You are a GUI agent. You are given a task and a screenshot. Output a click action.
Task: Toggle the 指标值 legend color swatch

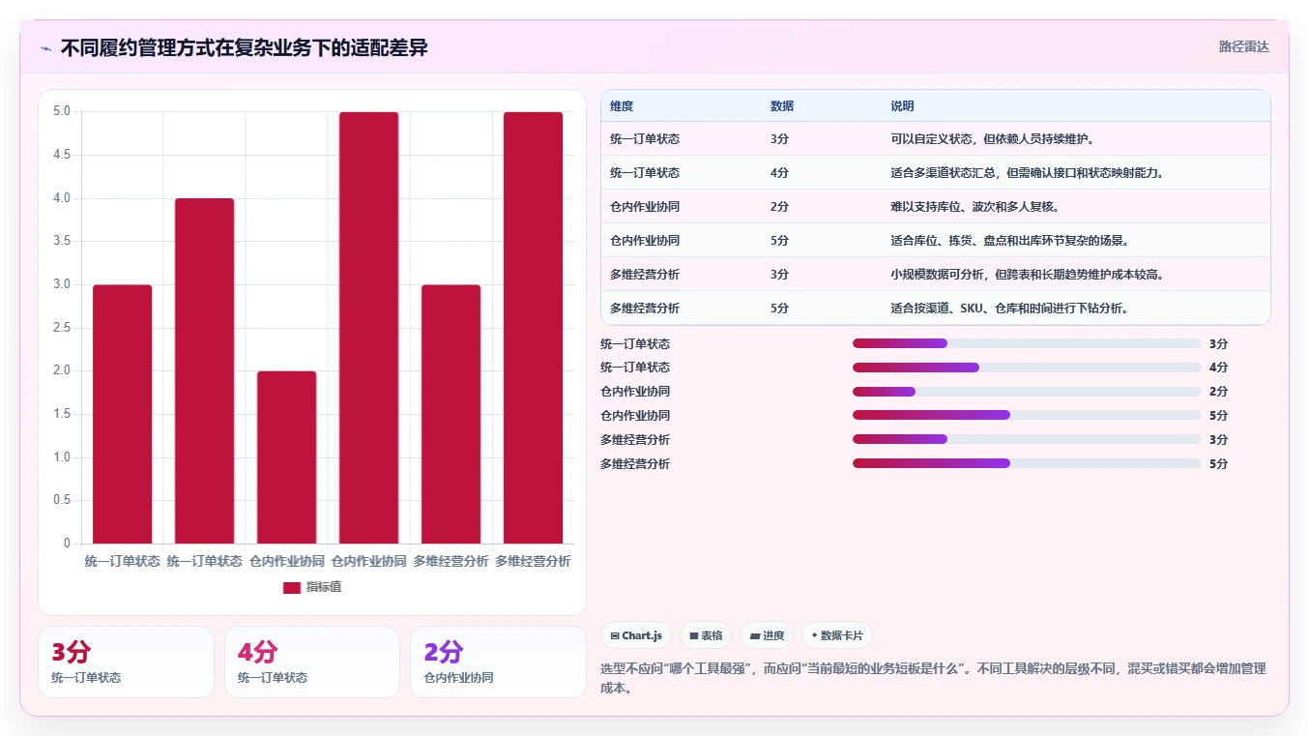coord(292,588)
